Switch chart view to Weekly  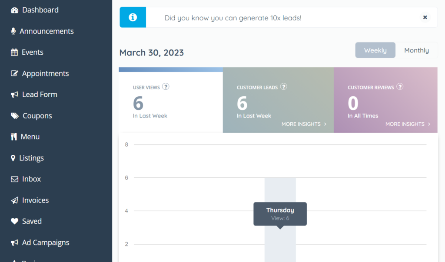(x=375, y=50)
